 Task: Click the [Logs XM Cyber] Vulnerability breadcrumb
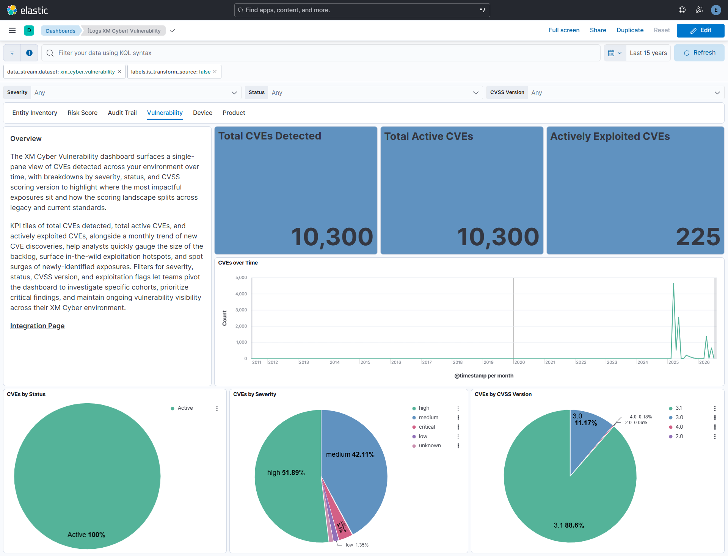(x=124, y=31)
